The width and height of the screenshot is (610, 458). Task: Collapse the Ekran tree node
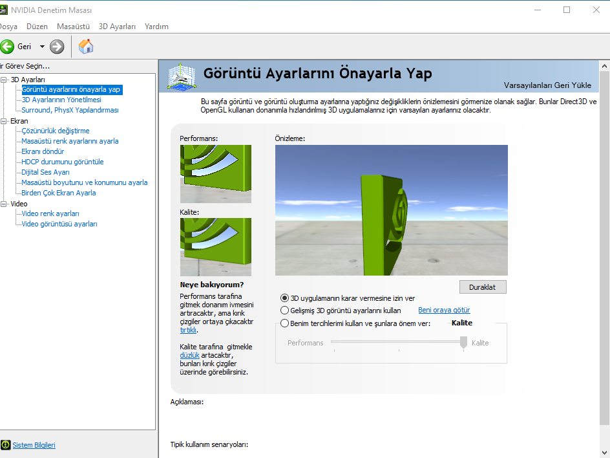[4, 121]
